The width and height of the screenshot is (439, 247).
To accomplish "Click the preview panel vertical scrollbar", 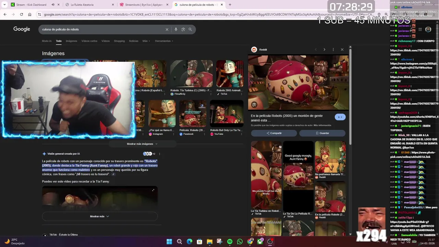I will 350,96.
